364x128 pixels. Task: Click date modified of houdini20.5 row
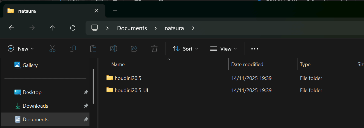click(252, 78)
